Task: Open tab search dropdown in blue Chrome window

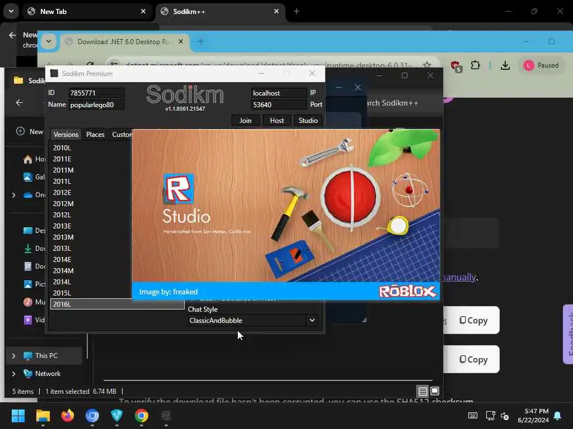Action: pyautogui.click(x=49, y=41)
